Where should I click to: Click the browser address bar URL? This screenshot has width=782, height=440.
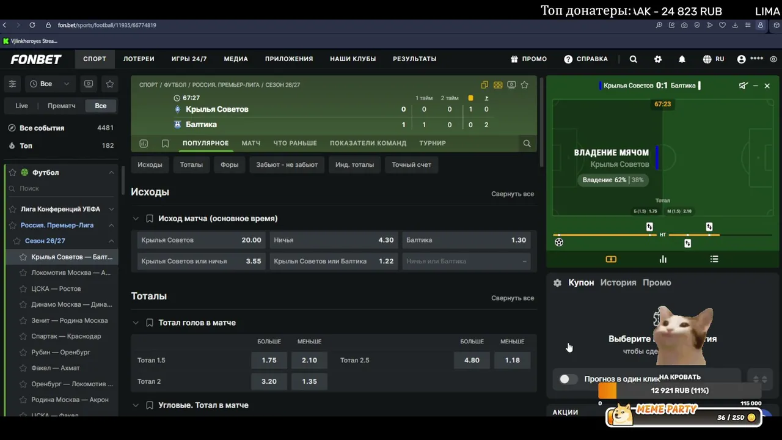tap(107, 25)
